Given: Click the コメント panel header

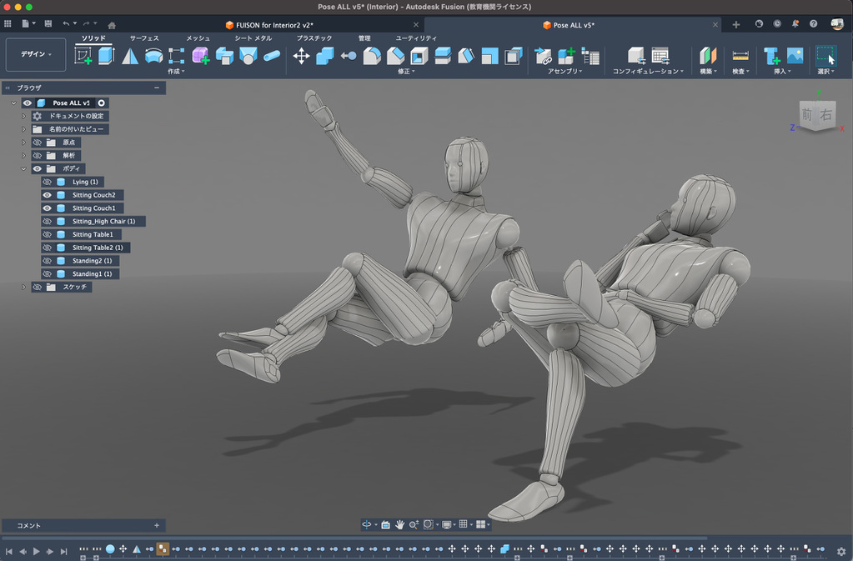Looking at the screenshot, I should tap(29, 525).
